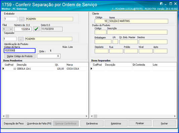Click right scroll arrow in Itens Pendentes
This screenshot has height=133, width=179.
86,116
